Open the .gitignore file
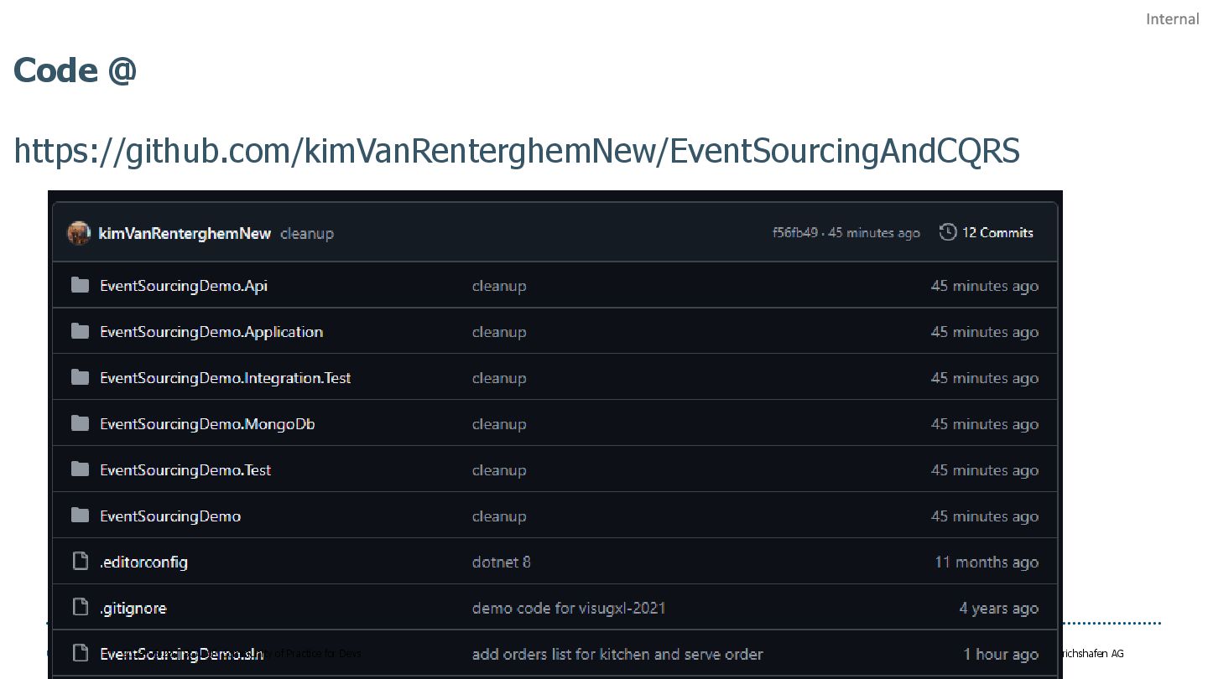The height and width of the screenshot is (679, 1208). point(133,609)
